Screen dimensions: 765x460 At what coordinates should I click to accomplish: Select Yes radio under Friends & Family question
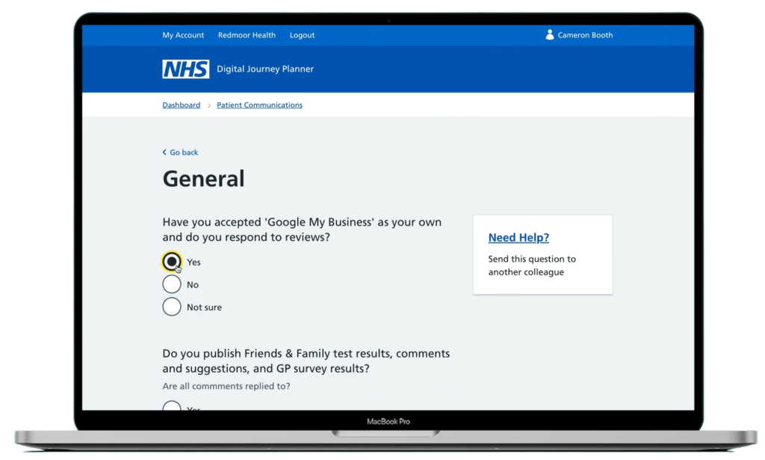pos(172,407)
